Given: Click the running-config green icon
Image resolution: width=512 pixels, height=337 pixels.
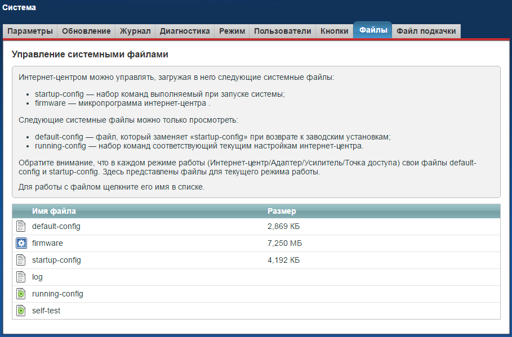Looking at the screenshot, I should click(x=21, y=294).
